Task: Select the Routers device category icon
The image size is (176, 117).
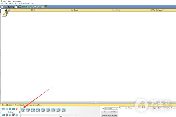Action: coord(3,109)
